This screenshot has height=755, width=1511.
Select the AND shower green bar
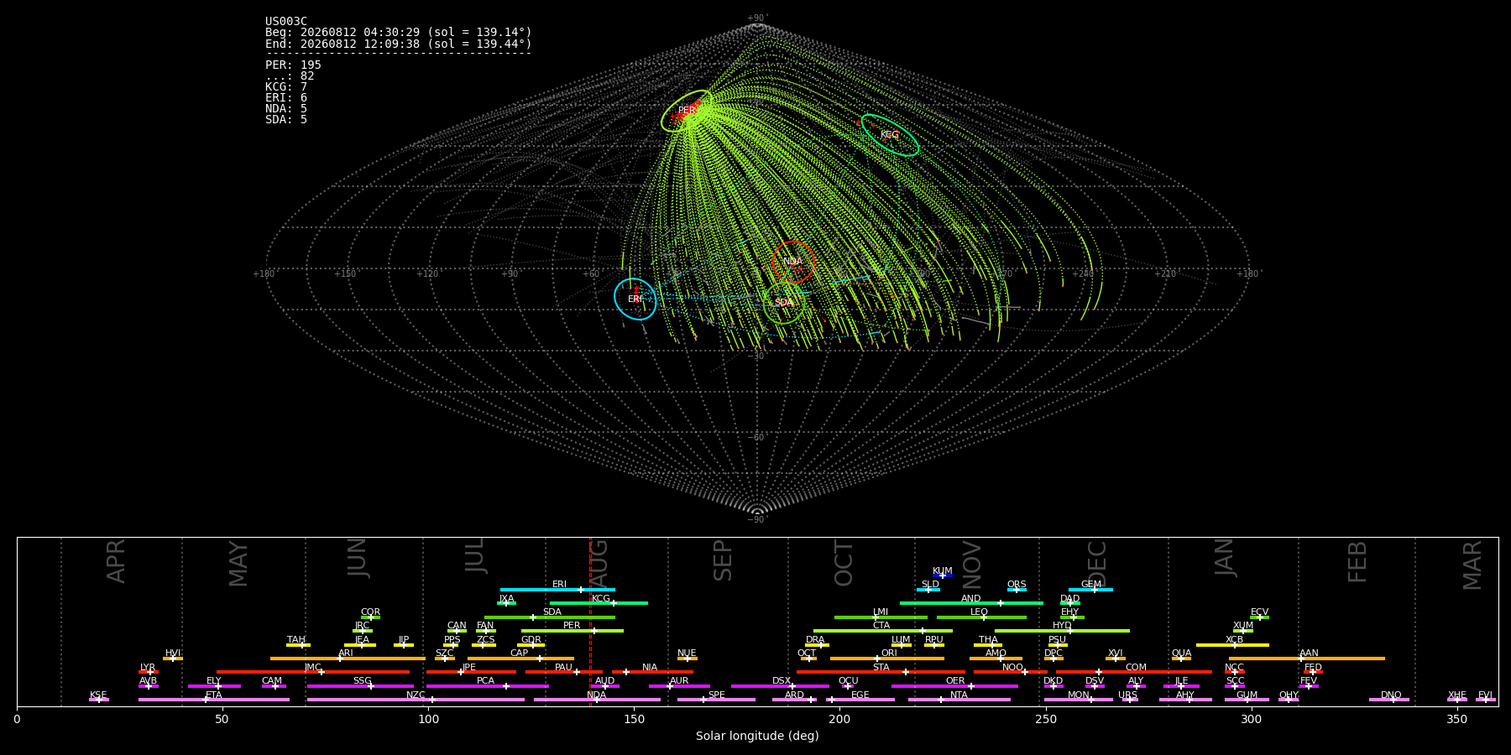pos(971,603)
